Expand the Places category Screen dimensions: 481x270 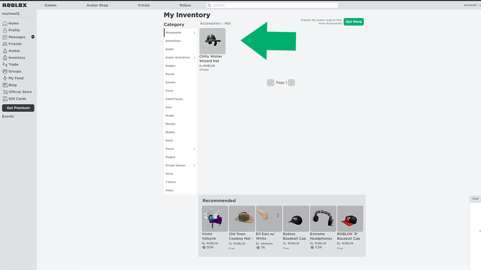point(170,148)
